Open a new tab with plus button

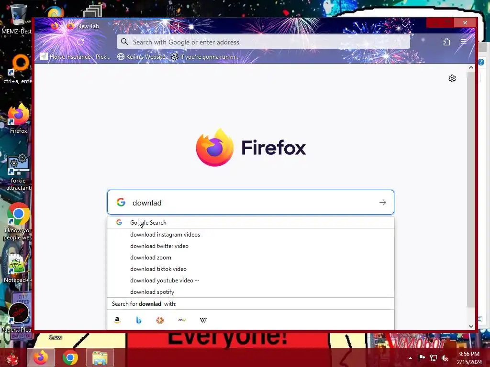click(x=178, y=26)
